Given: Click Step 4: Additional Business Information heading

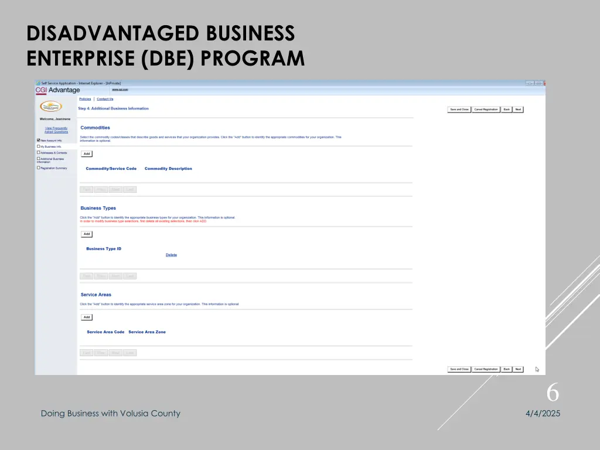Looking at the screenshot, I should click(x=113, y=108).
